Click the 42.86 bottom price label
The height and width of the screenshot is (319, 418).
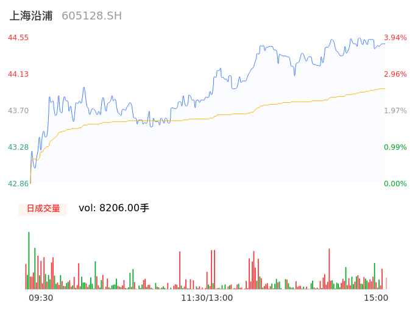(18, 184)
